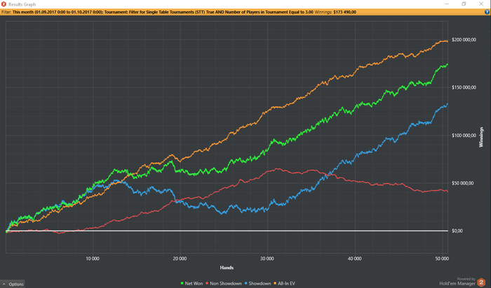
Task: Toggle the red Non Showdown legend swatch
Action: 207,283
